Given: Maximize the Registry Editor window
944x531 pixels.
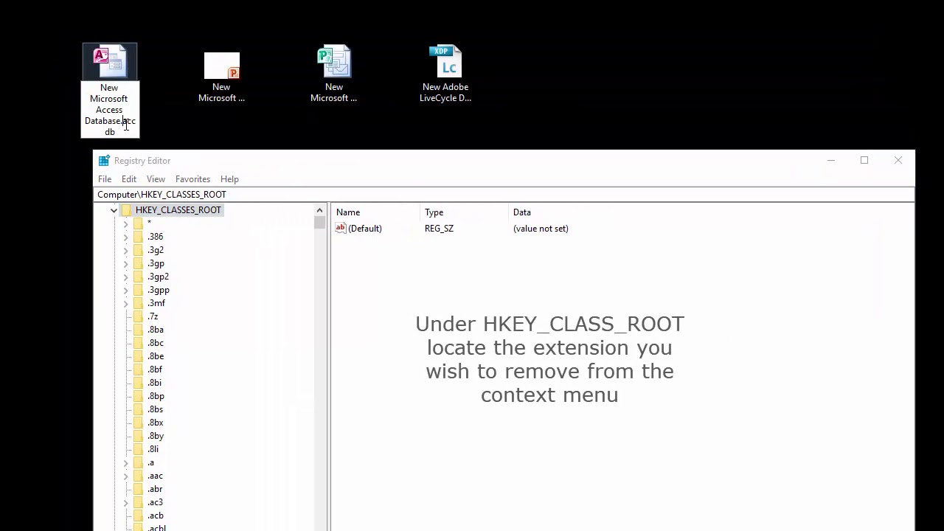Looking at the screenshot, I should (864, 161).
